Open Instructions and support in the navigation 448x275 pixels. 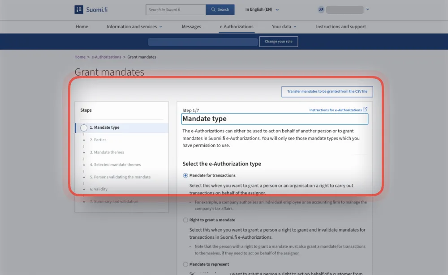pos(341,26)
